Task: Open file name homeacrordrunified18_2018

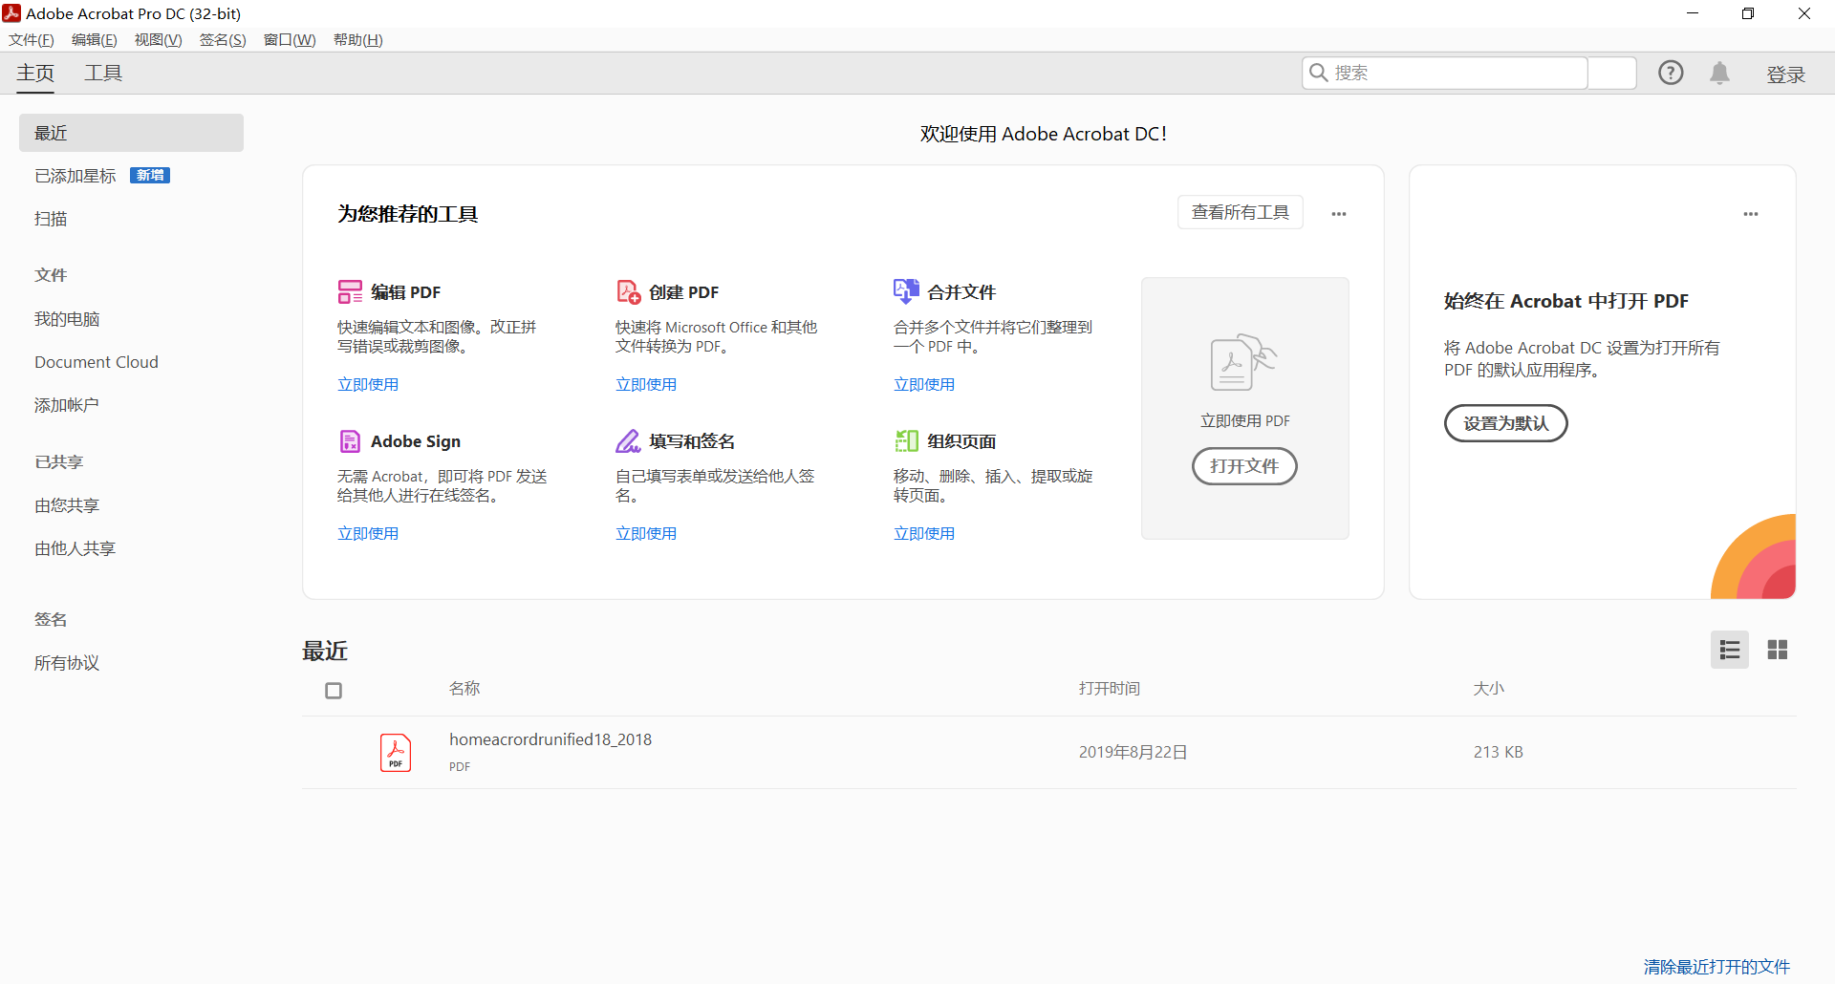Action: [x=550, y=739]
